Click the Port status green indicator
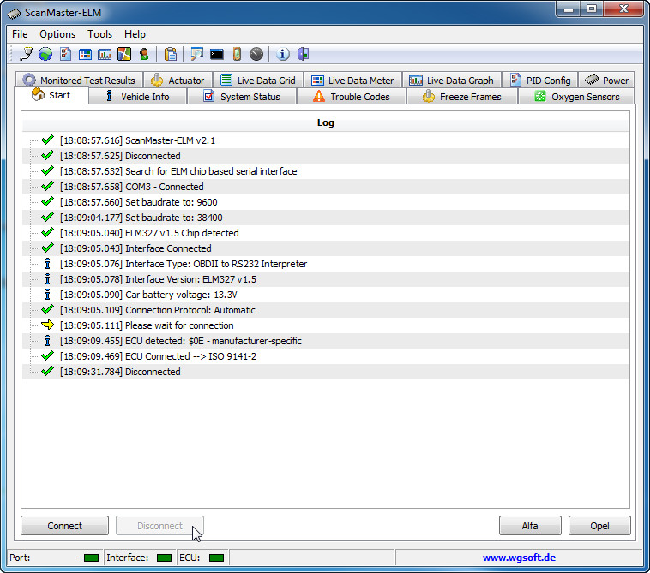Image resolution: width=650 pixels, height=573 pixels. point(91,558)
